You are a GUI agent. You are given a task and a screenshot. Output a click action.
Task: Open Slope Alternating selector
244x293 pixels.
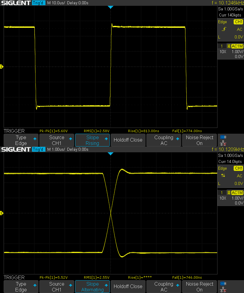pyautogui.click(x=92, y=287)
